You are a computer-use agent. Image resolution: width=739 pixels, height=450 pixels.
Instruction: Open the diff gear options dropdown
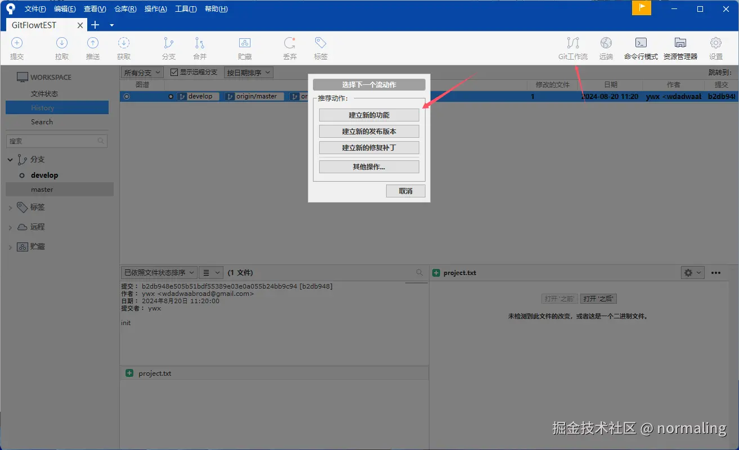click(693, 273)
